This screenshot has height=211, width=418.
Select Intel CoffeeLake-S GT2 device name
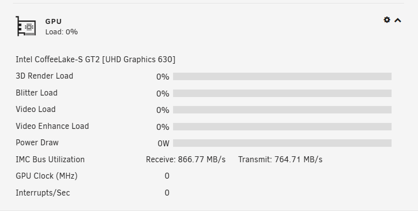coord(95,60)
